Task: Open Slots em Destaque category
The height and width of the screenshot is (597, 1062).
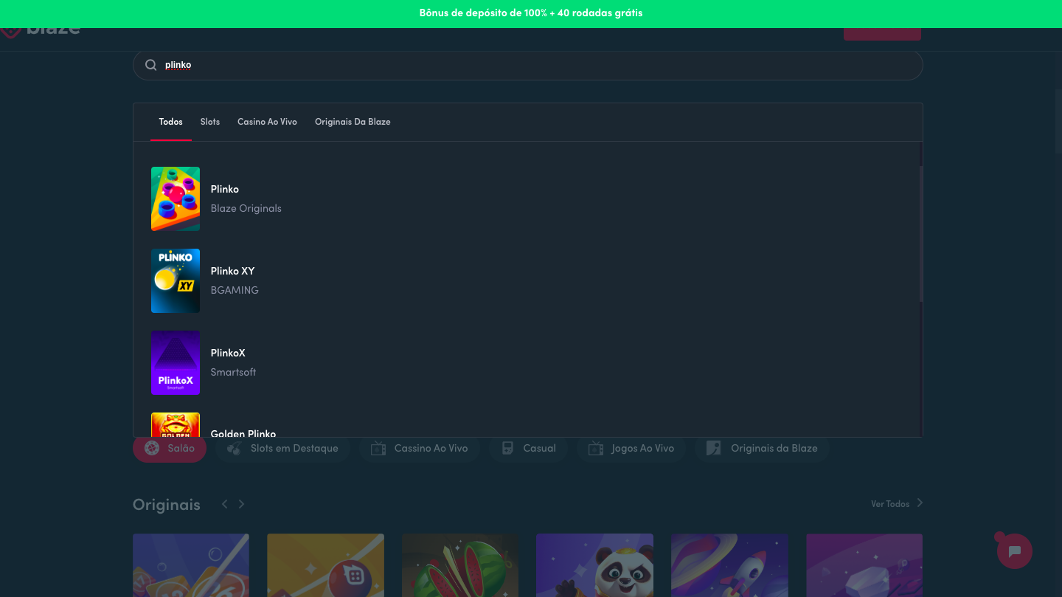Action: (282, 448)
